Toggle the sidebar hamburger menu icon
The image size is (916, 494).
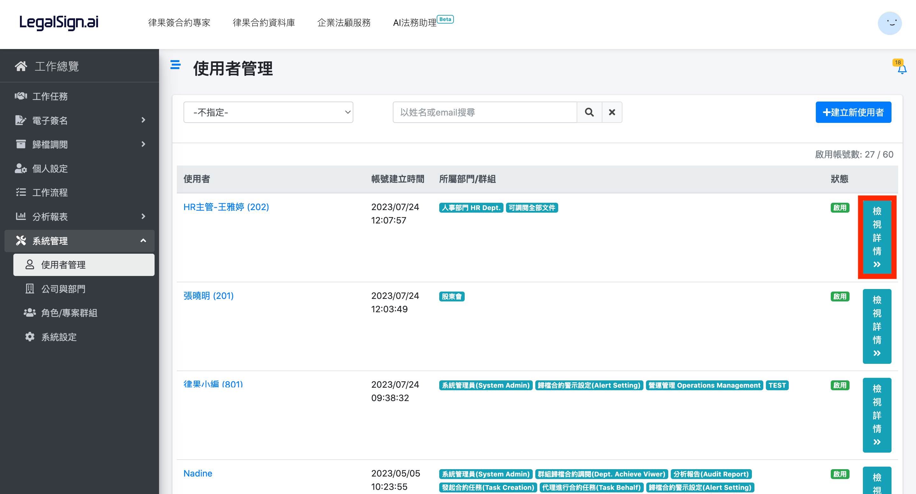(175, 65)
